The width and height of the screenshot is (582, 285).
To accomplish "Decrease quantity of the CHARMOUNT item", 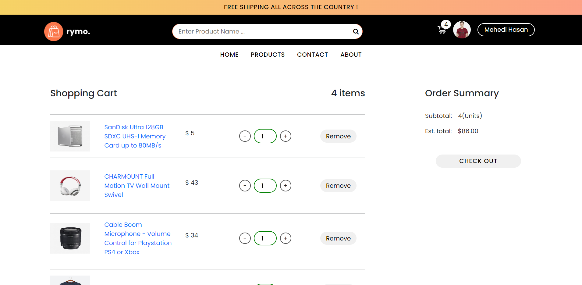I will point(245,186).
